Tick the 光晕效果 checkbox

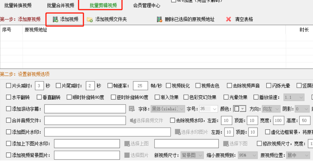point(226,97)
